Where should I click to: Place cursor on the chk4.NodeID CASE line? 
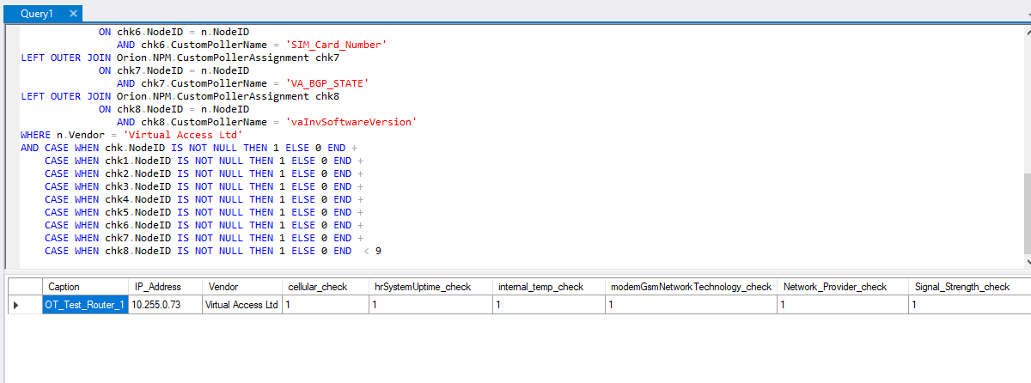pyautogui.click(x=204, y=199)
